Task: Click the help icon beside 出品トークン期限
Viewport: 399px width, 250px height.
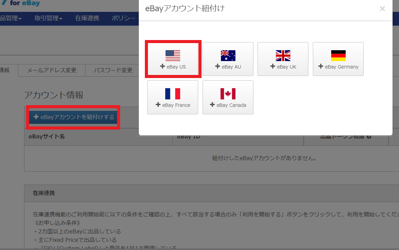Action: [x=369, y=137]
